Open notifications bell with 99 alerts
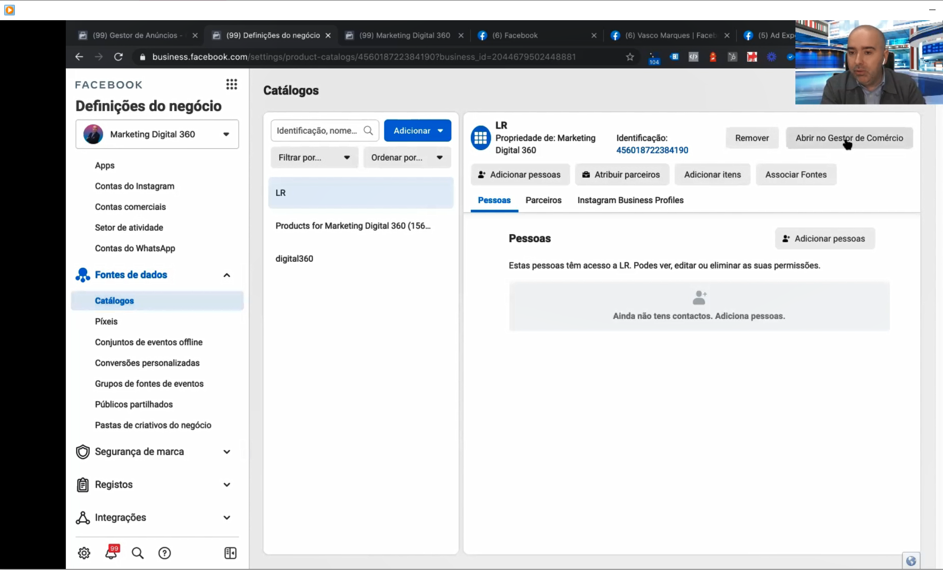The image size is (943, 570). pyautogui.click(x=111, y=553)
